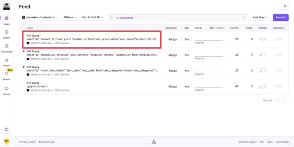Click the events count 27
The width and height of the screenshot is (294, 147).
point(237,39)
